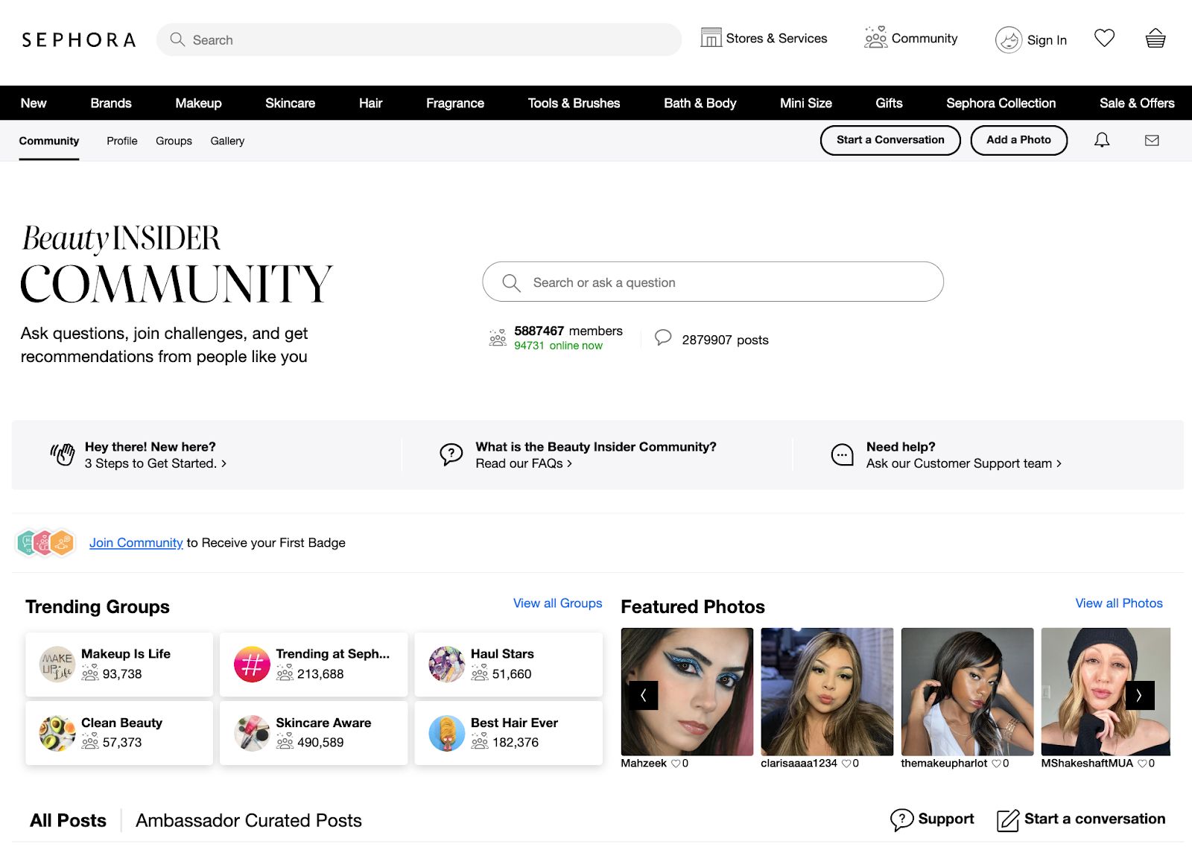The height and width of the screenshot is (850, 1192).
Task: Open clarisaaaa1234's featured photo
Action: coord(827,691)
